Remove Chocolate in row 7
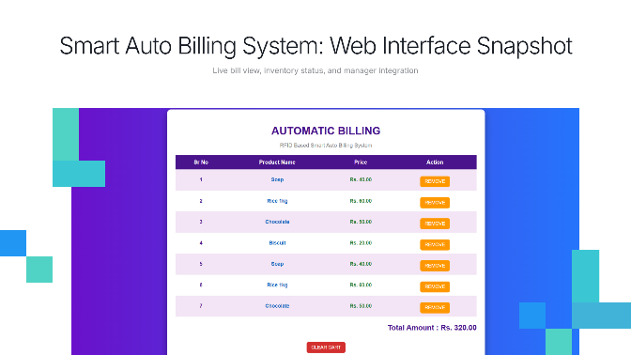The width and height of the screenshot is (631, 355). (x=435, y=307)
